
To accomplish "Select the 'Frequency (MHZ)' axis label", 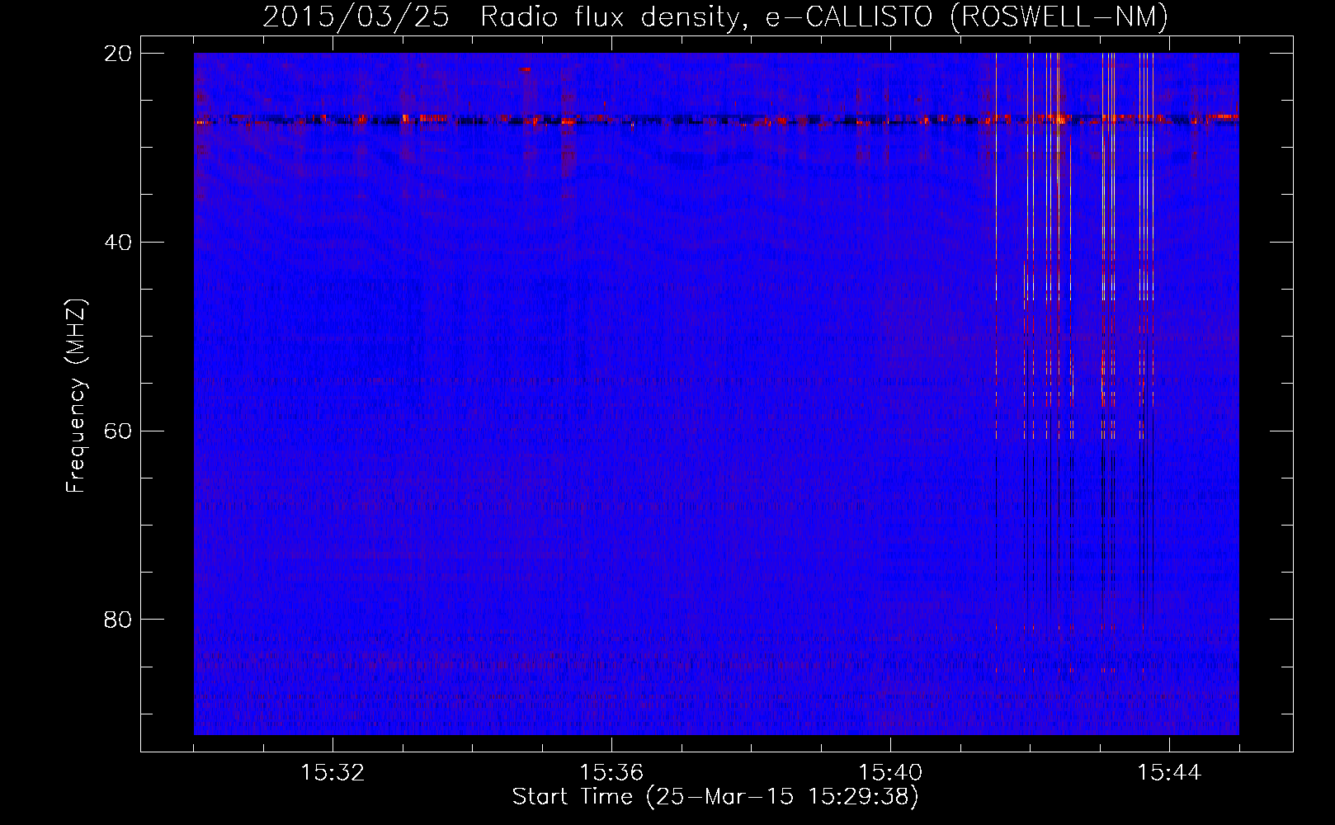I will point(76,396).
